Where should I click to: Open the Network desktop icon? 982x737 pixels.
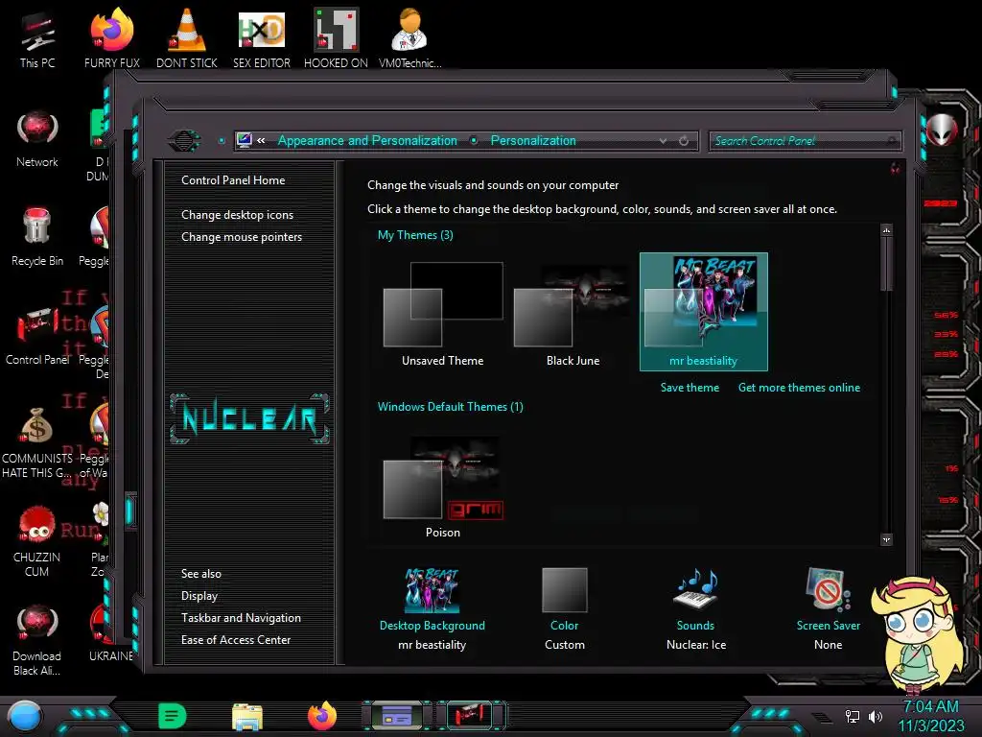[x=37, y=138]
